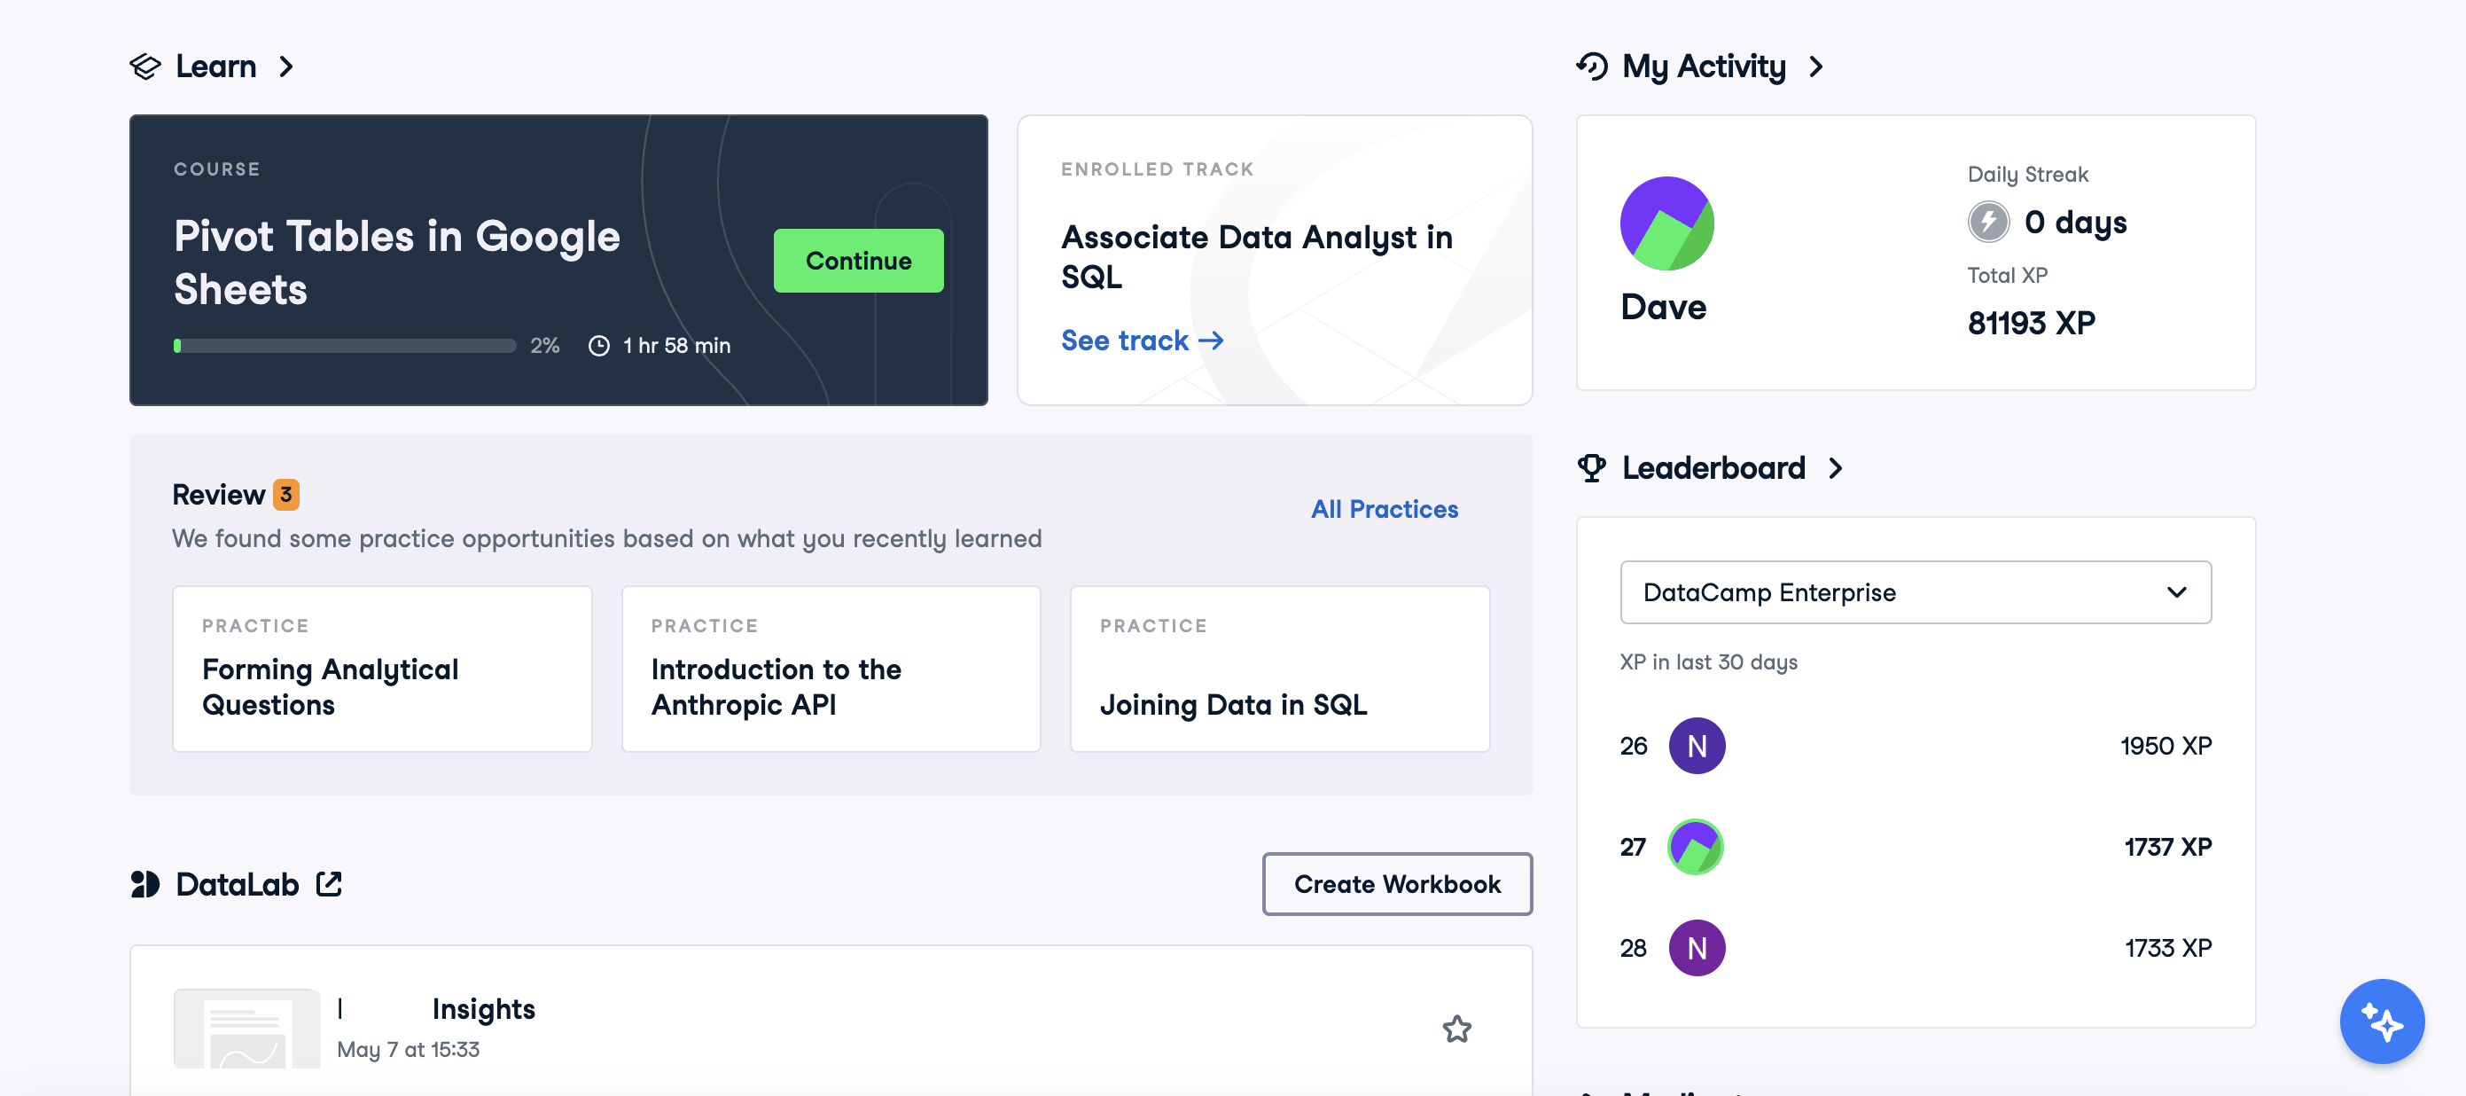The height and width of the screenshot is (1096, 2466).
Task: Click the My Activity history icon
Action: [x=1592, y=67]
